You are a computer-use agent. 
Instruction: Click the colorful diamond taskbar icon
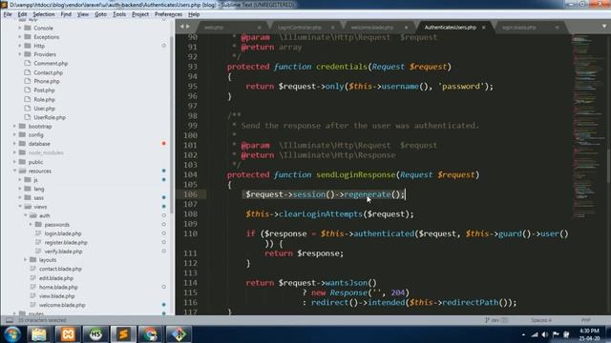[179, 334]
